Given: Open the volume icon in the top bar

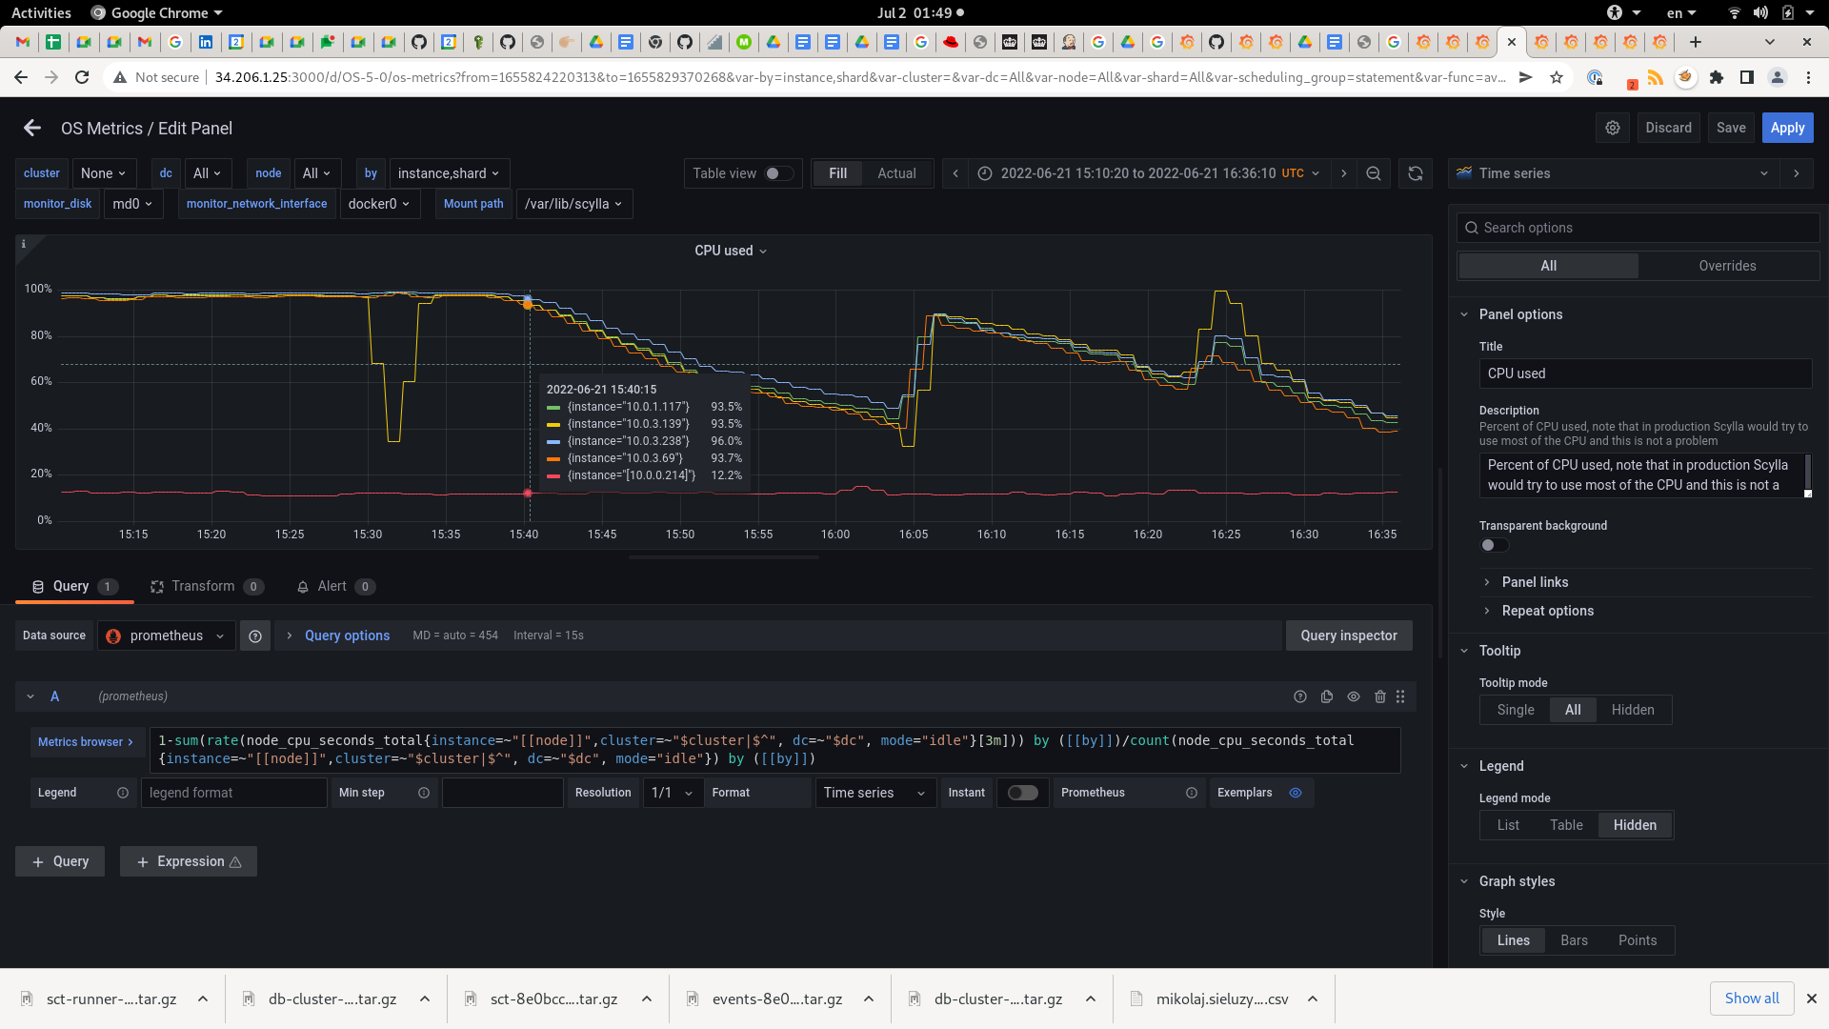Looking at the screenshot, I should pos(1760,12).
